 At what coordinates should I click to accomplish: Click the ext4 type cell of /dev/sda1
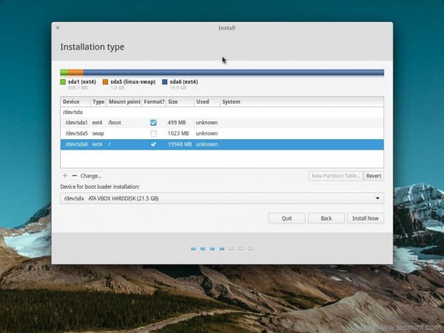(x=97, y=123)
